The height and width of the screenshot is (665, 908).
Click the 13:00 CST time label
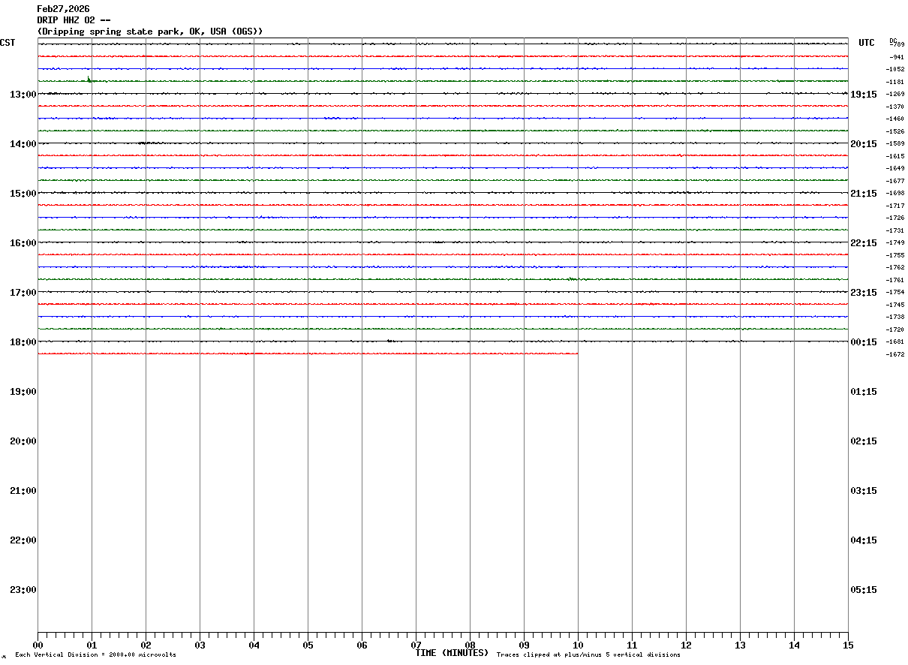pos(23,94)
